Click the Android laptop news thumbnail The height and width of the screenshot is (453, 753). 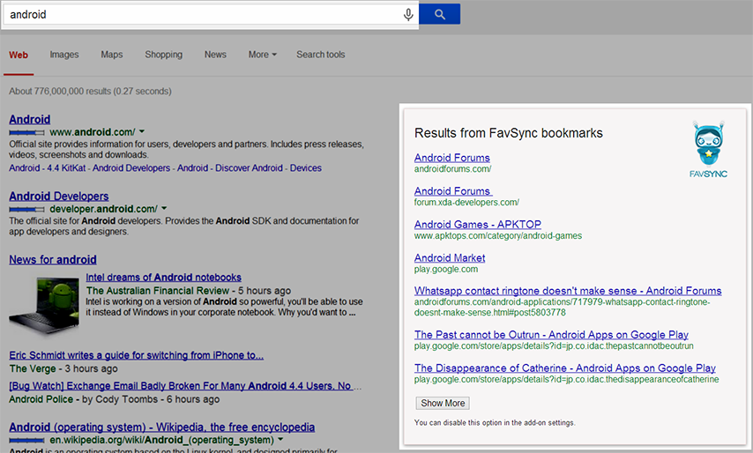click(x=45, y=301)
